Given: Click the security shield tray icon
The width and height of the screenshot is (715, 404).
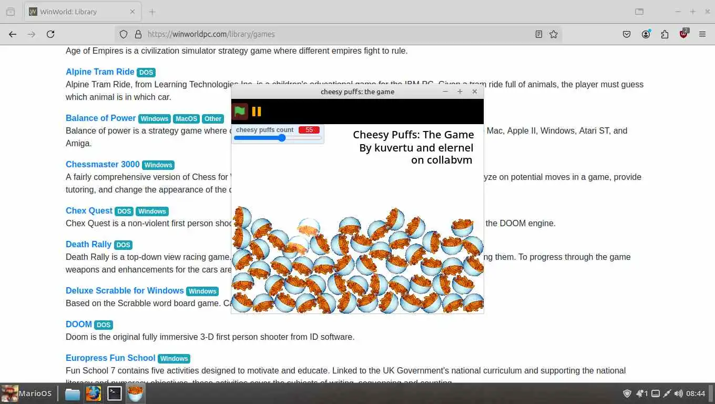Looking at the screenshot, I should click(x=627, y=393).
